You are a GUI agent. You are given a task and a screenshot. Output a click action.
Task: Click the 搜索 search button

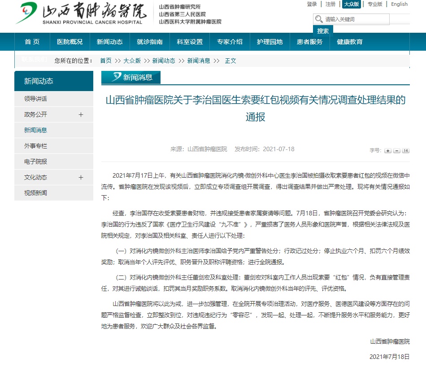[x=323, y=31]
